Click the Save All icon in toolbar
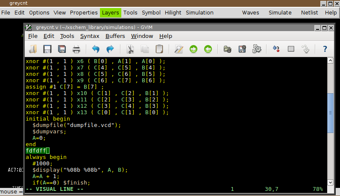This screenshot has width=340, height=196. (62, 49)
